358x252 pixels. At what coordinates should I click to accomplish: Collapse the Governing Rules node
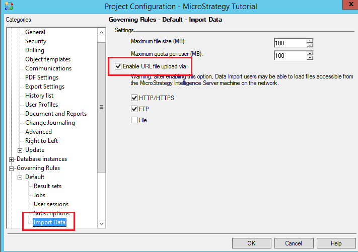point(11,169)
